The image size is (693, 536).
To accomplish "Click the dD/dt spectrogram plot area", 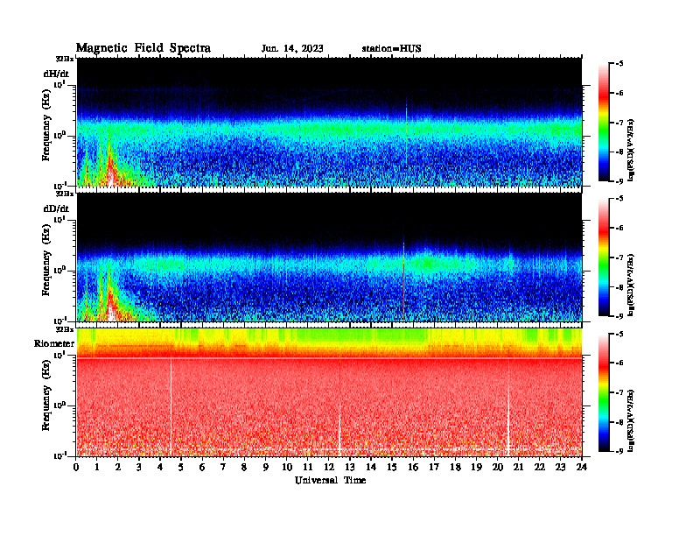I will click(329, 257).
